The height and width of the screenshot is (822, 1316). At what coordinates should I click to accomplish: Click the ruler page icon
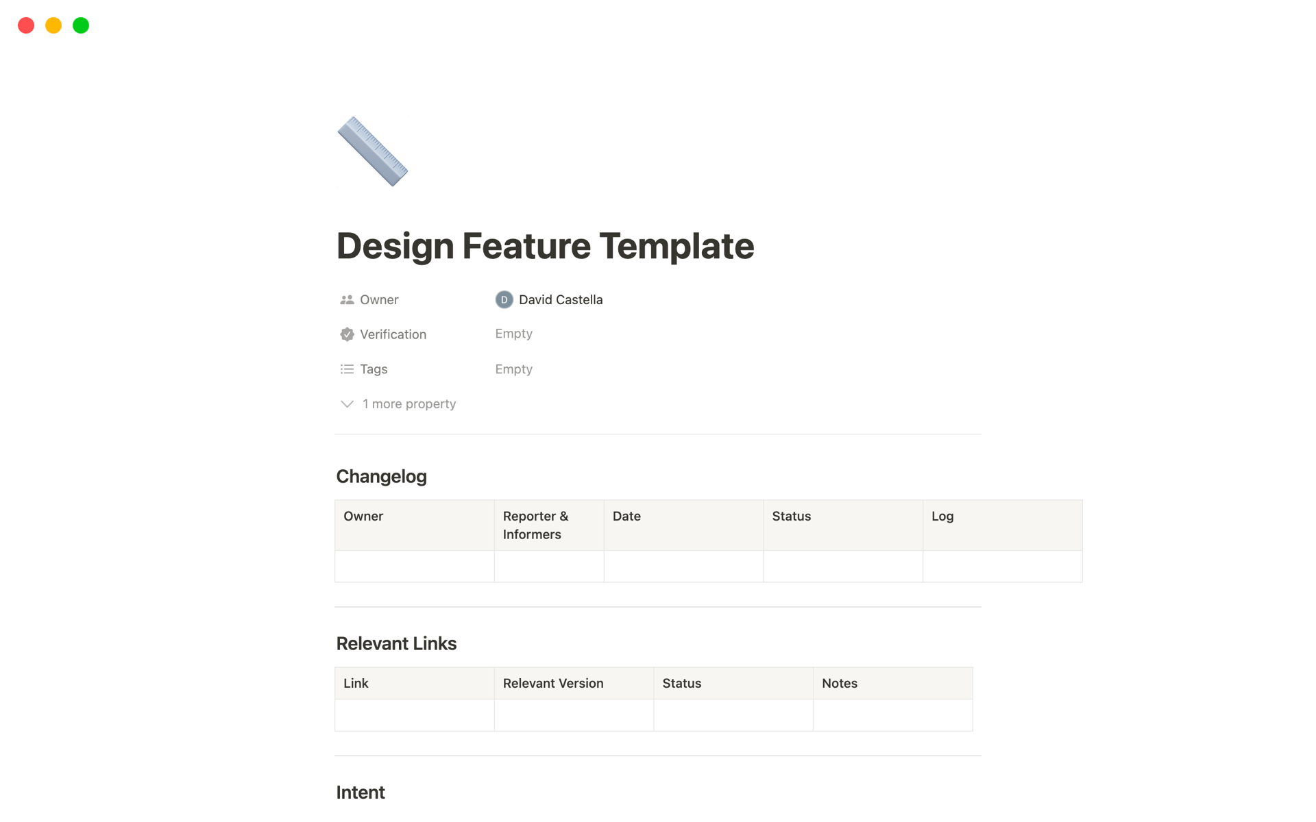click(x=372, y=151)
